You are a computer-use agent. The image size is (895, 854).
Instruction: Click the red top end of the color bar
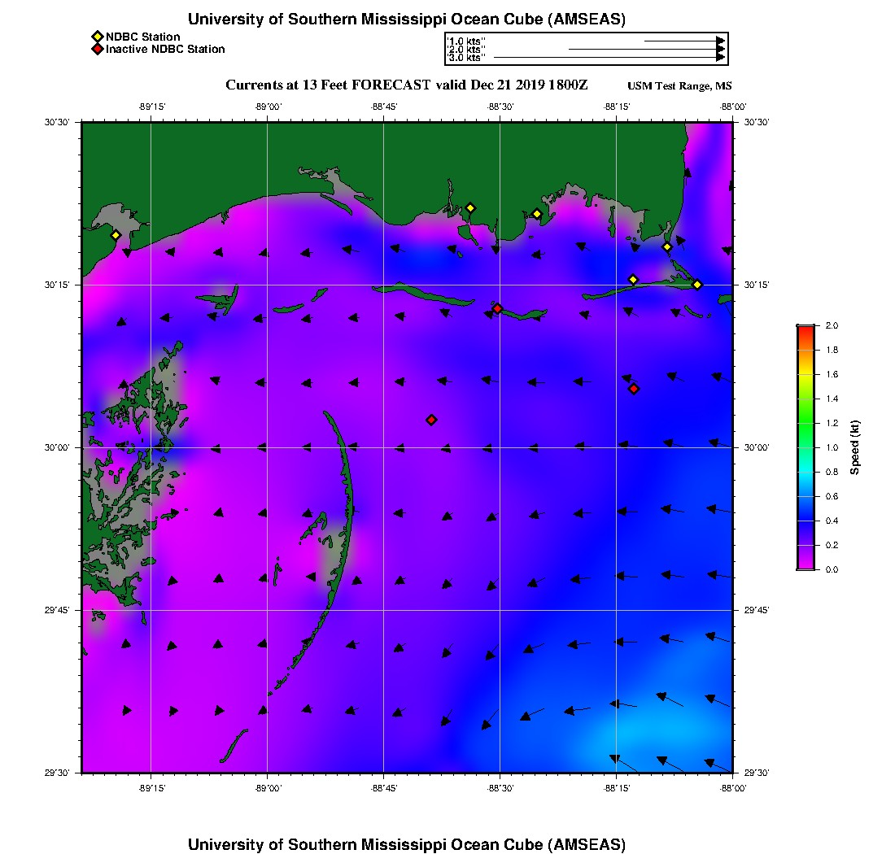click(806, 329)
